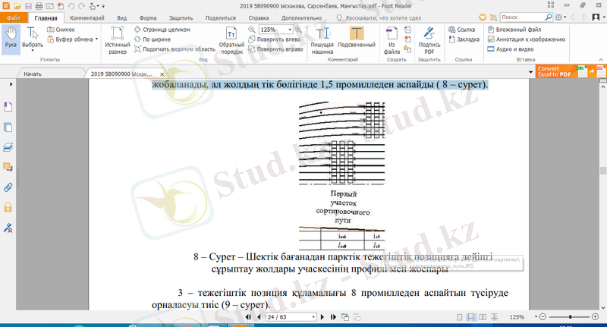Open the Поделиться ribbon tab

[x=221, y=17]
